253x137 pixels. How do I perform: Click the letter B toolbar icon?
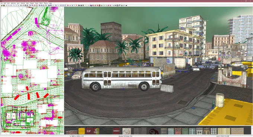point(118,5)
